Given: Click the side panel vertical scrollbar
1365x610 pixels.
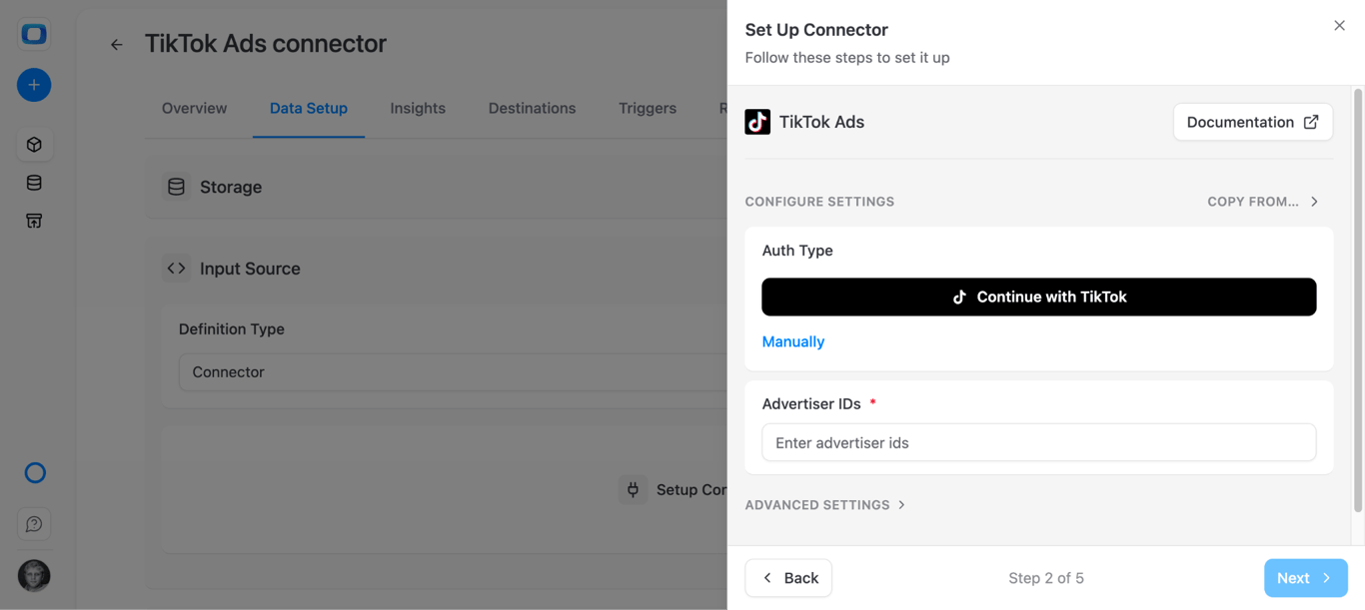Looking at the screenshot, I should click(x=1357, y=300).
